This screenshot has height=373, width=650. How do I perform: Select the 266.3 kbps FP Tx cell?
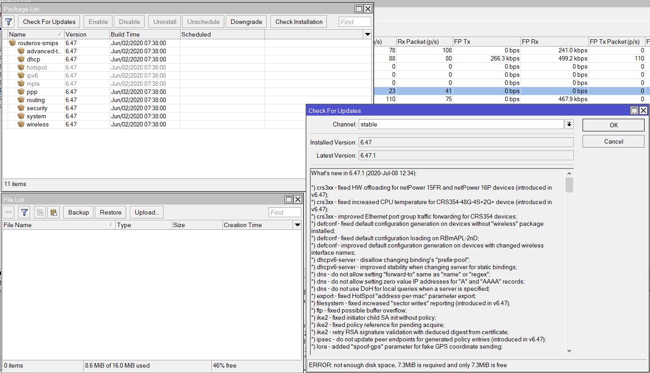(487, 59)
